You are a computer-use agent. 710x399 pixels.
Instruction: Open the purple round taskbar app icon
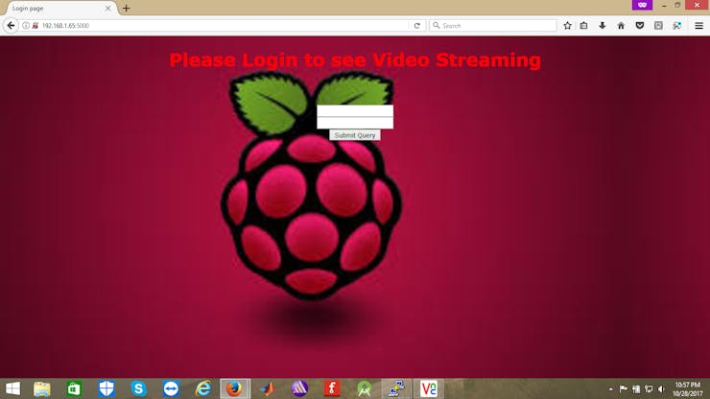299,388
